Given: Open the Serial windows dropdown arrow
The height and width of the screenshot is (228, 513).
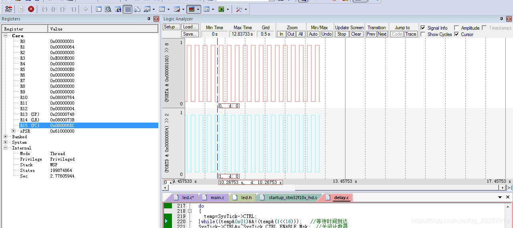Looking at the screenshot, I should [x=183, y=9].
